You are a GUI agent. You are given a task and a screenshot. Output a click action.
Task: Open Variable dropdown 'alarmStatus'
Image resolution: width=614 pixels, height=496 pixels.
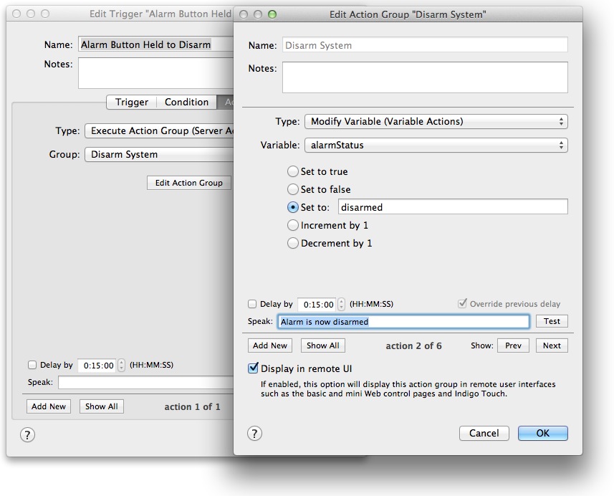(436, 145)
